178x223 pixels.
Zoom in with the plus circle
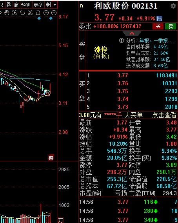pyautogui.click(x=46, y=13)
